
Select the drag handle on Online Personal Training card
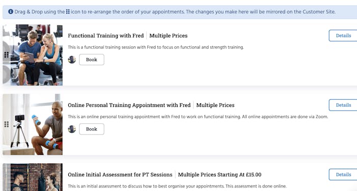coord(6,124)
